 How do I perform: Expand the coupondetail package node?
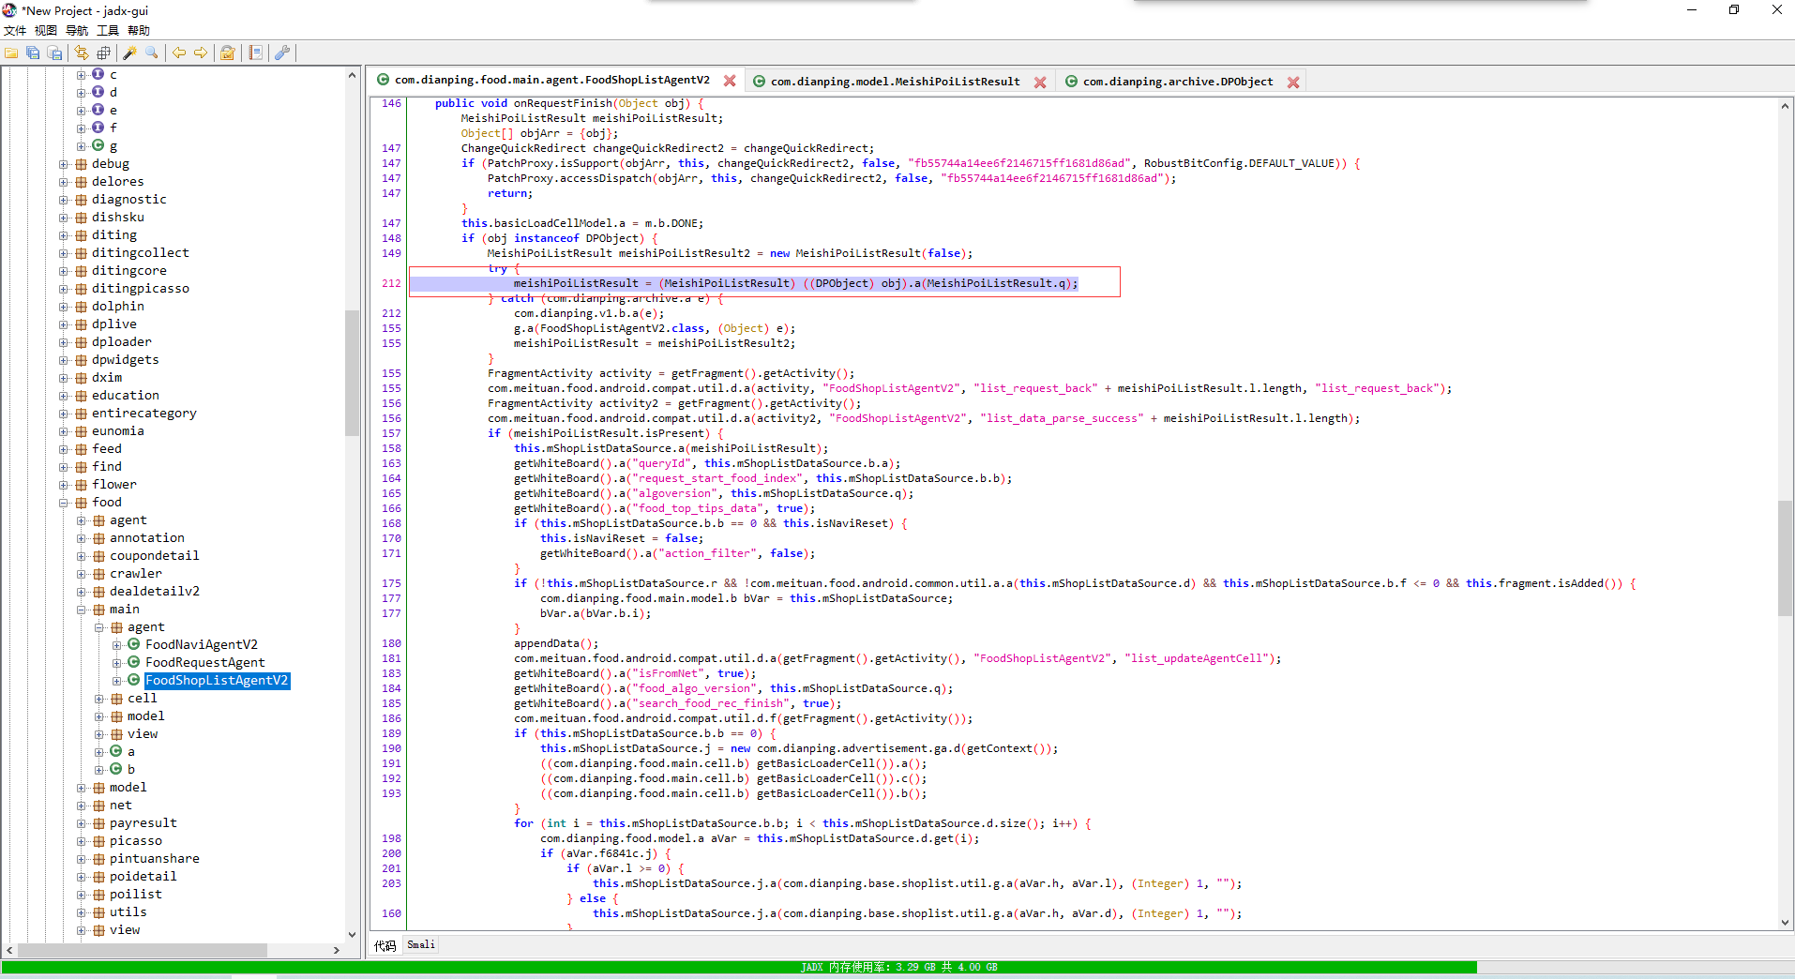(x=82, y=556)
